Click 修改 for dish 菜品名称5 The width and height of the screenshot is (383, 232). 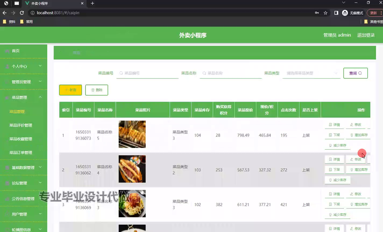coord(356,125)
